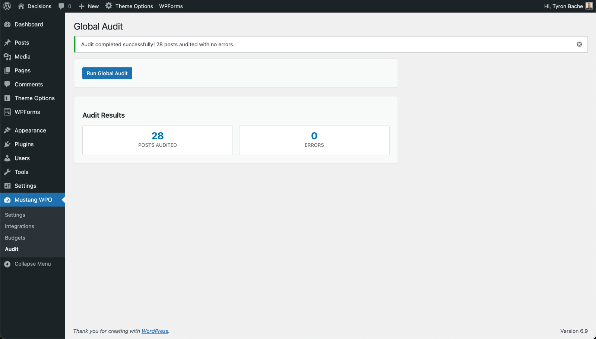
Task: Click Tyron Bache's profile avatar
Action: tap(589, 6)
